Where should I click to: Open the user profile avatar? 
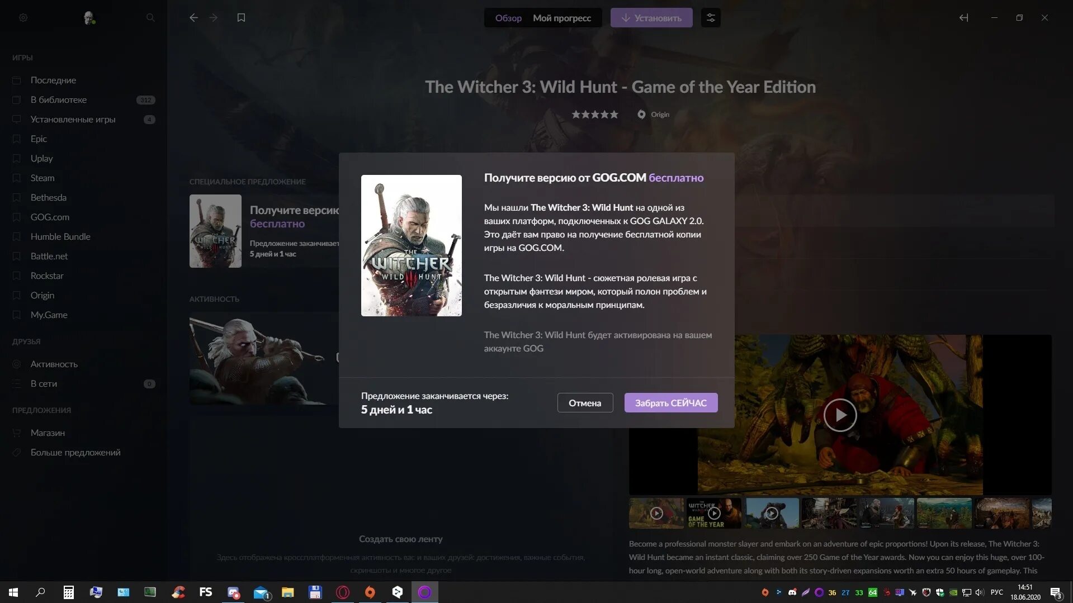pyautogui.click(x=89, y=18)
